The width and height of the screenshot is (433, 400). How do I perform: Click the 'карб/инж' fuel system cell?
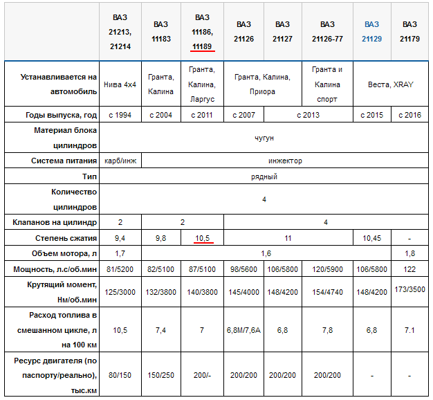pyautogui.click(x=120, y=161)
